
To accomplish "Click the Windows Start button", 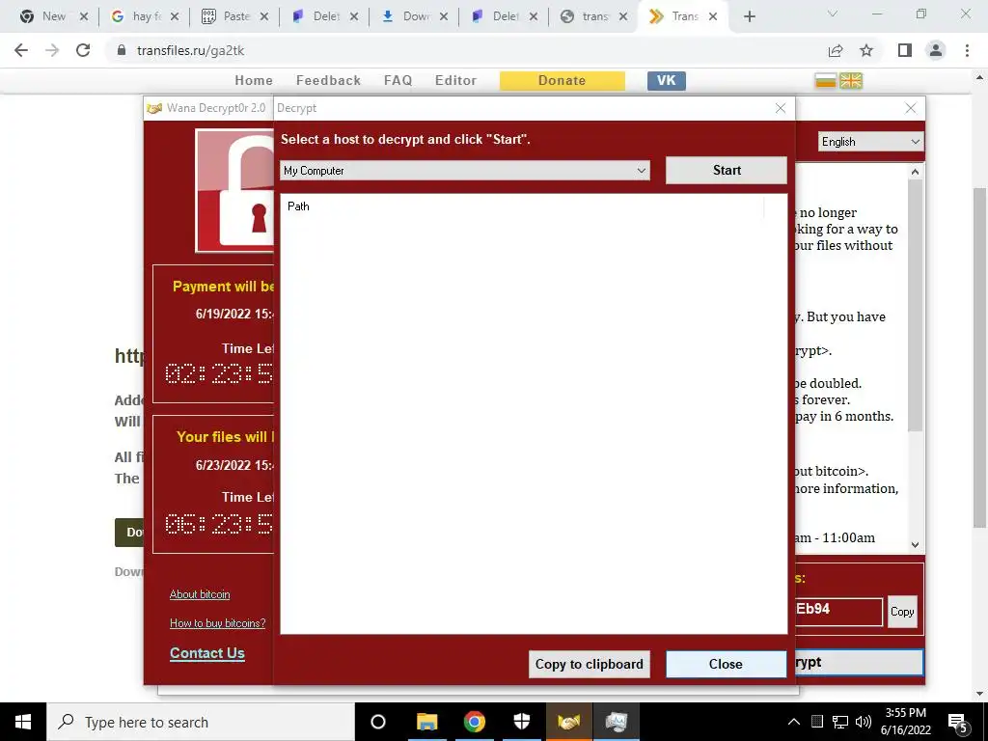I will (23, 722).
